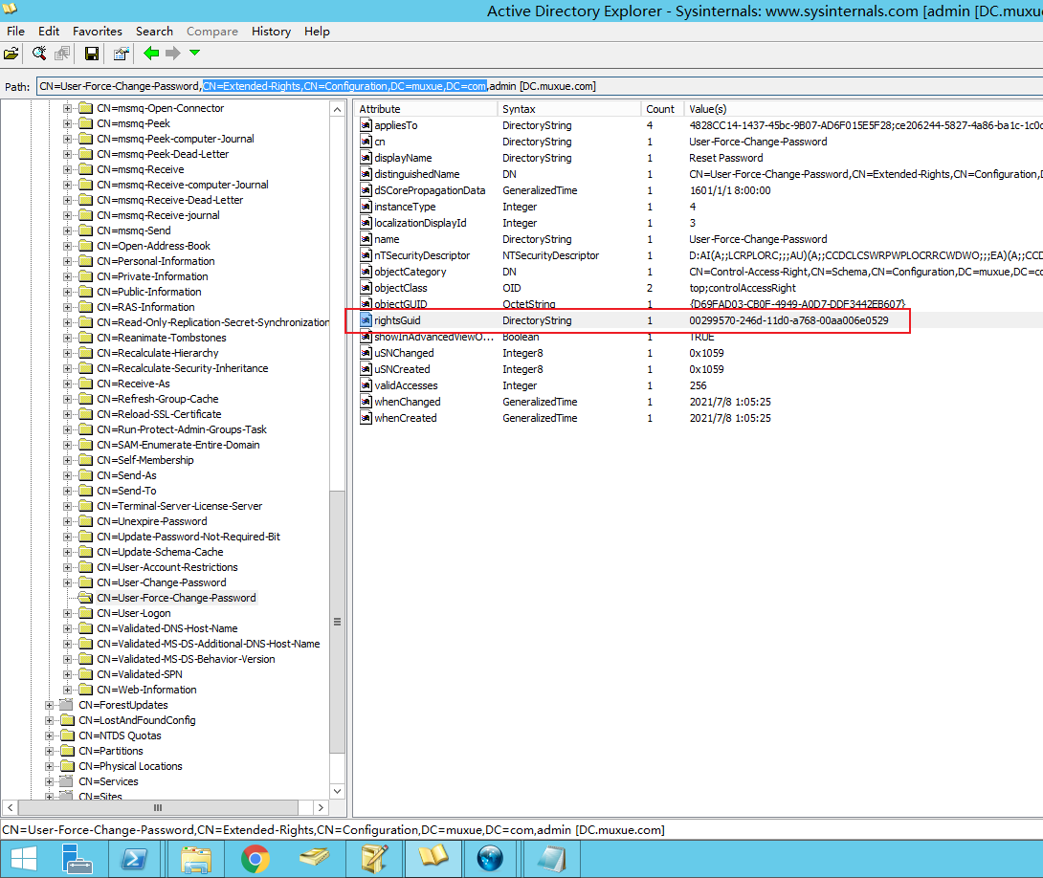
Task: Open the Edit menu
Action: pos(49,32)
